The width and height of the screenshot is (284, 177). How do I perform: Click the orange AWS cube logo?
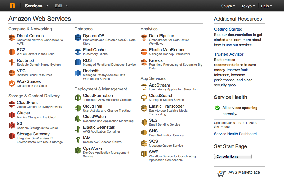[12, 6]
